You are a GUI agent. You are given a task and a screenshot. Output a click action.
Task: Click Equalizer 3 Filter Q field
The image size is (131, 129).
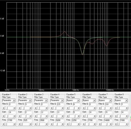tap(44, 104)
